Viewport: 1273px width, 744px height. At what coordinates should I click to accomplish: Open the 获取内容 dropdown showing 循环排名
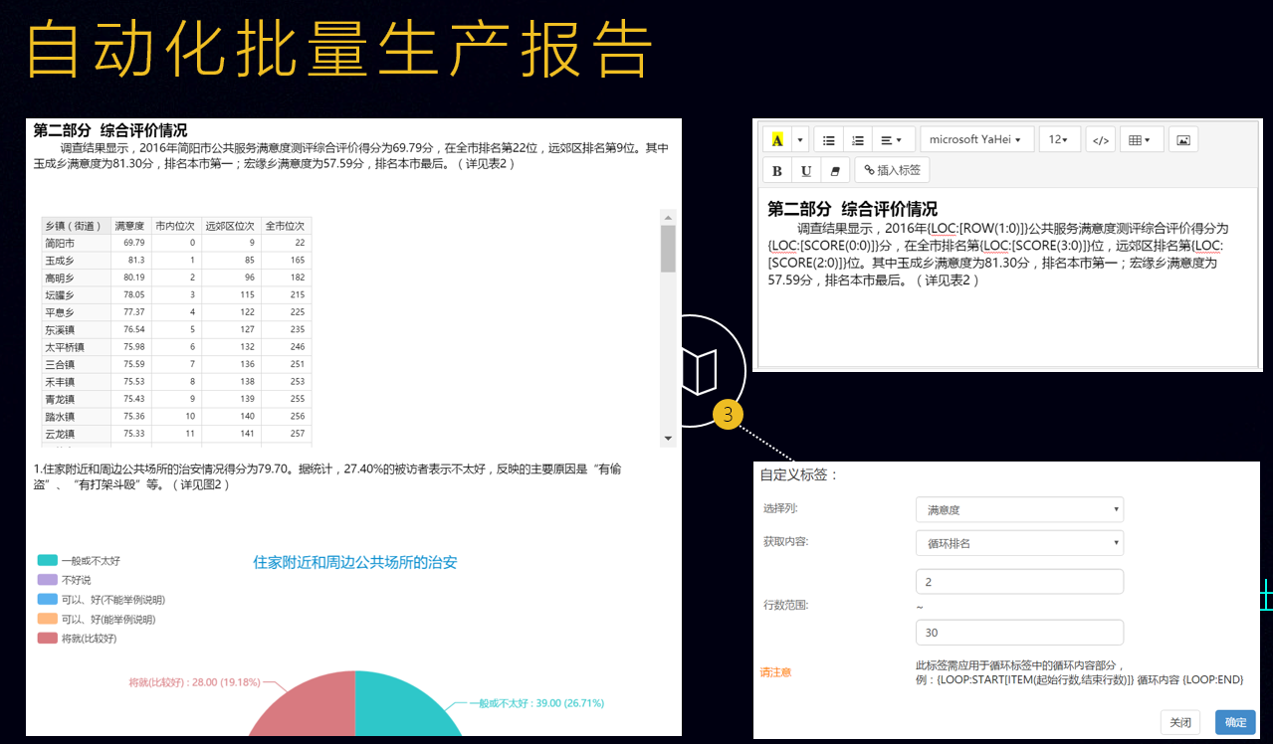(x=1019, y=543)
